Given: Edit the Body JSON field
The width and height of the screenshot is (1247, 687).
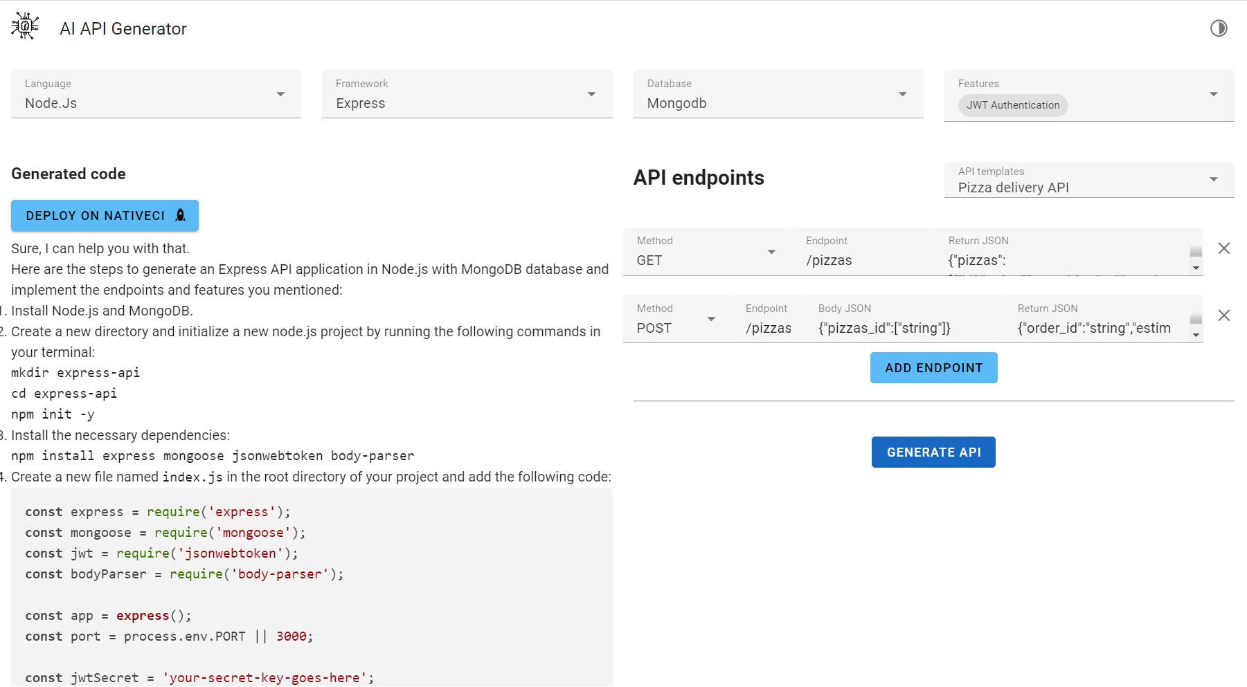Looking at the screenshot, I should (904, 319).
